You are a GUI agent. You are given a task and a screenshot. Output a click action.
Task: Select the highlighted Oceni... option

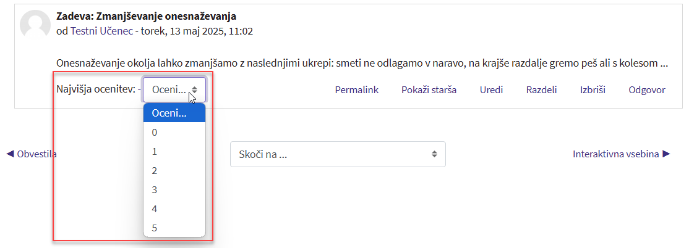[174, 113]
